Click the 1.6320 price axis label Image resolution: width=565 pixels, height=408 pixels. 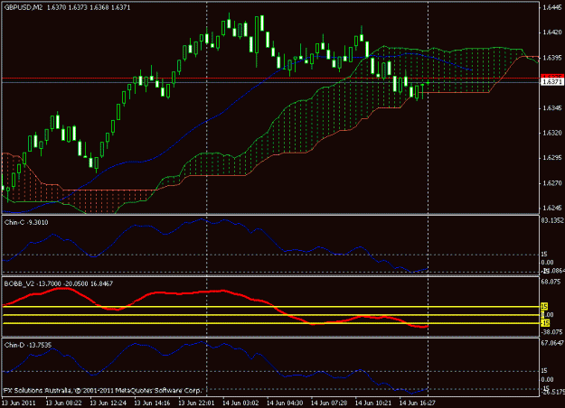pyautogui.click(x=552, y=133)
